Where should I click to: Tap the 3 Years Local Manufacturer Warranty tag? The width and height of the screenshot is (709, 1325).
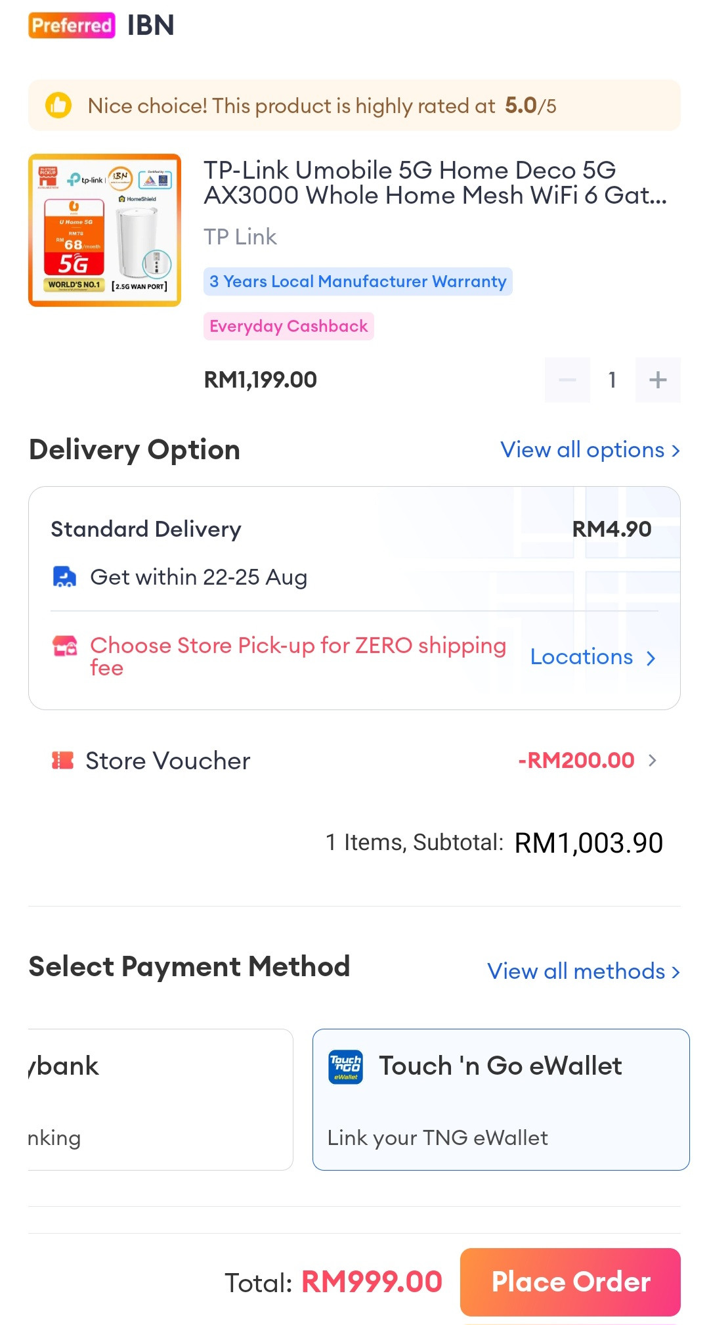[358, 281]
